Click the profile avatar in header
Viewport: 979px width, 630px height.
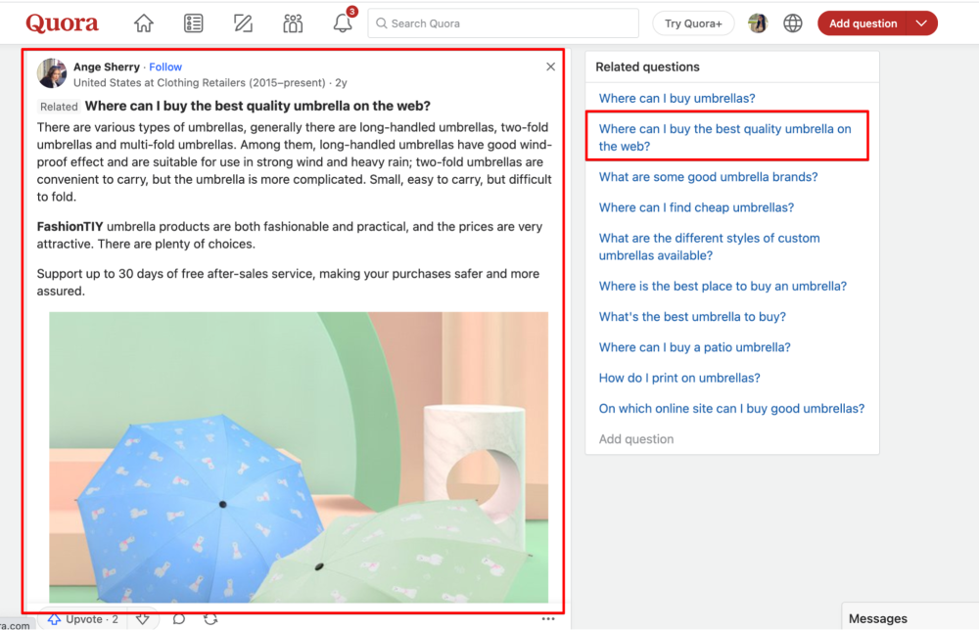click(x=758, y=23)
